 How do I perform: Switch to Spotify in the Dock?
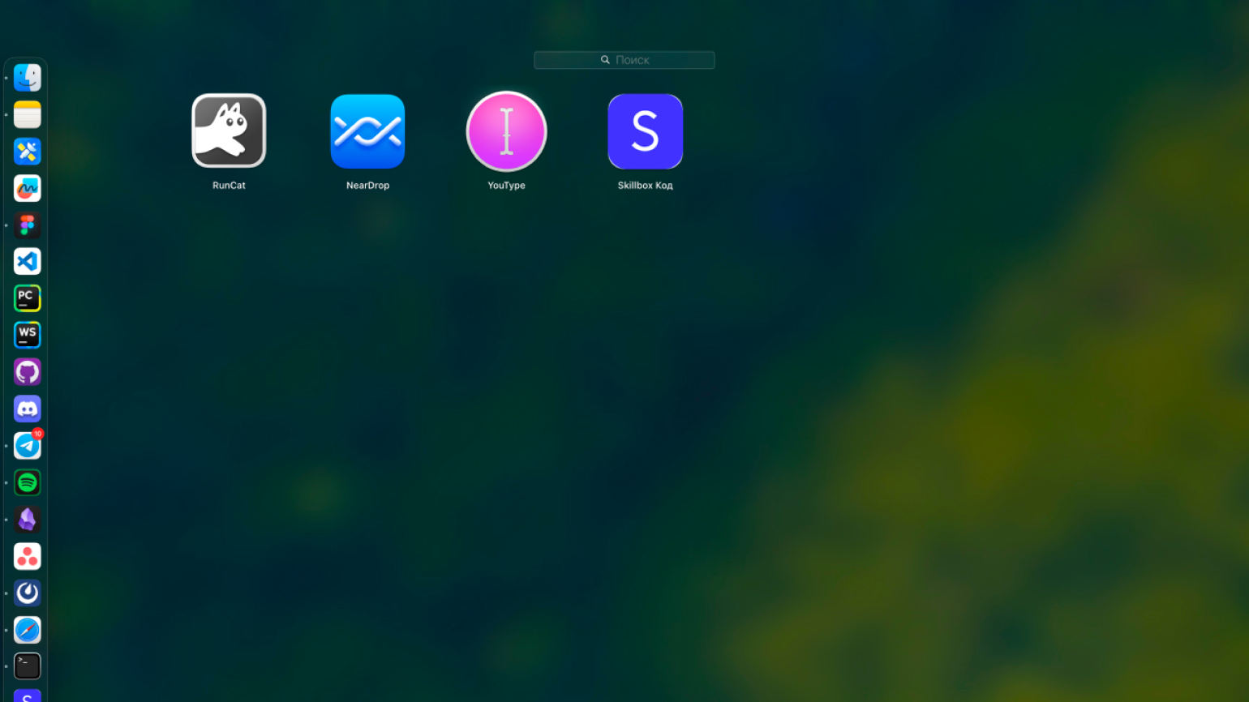coord(28,482)
